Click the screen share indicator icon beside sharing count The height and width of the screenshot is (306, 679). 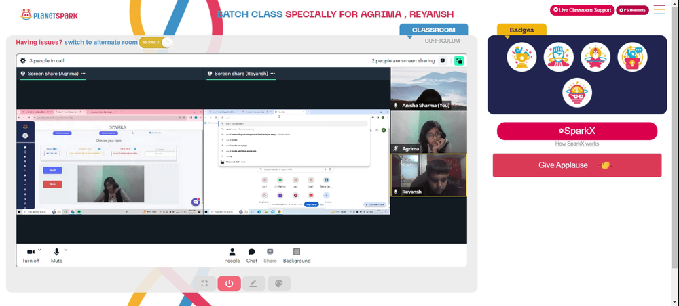443,61
